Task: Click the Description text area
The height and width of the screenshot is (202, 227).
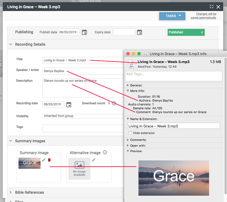Action: [83, 88]
